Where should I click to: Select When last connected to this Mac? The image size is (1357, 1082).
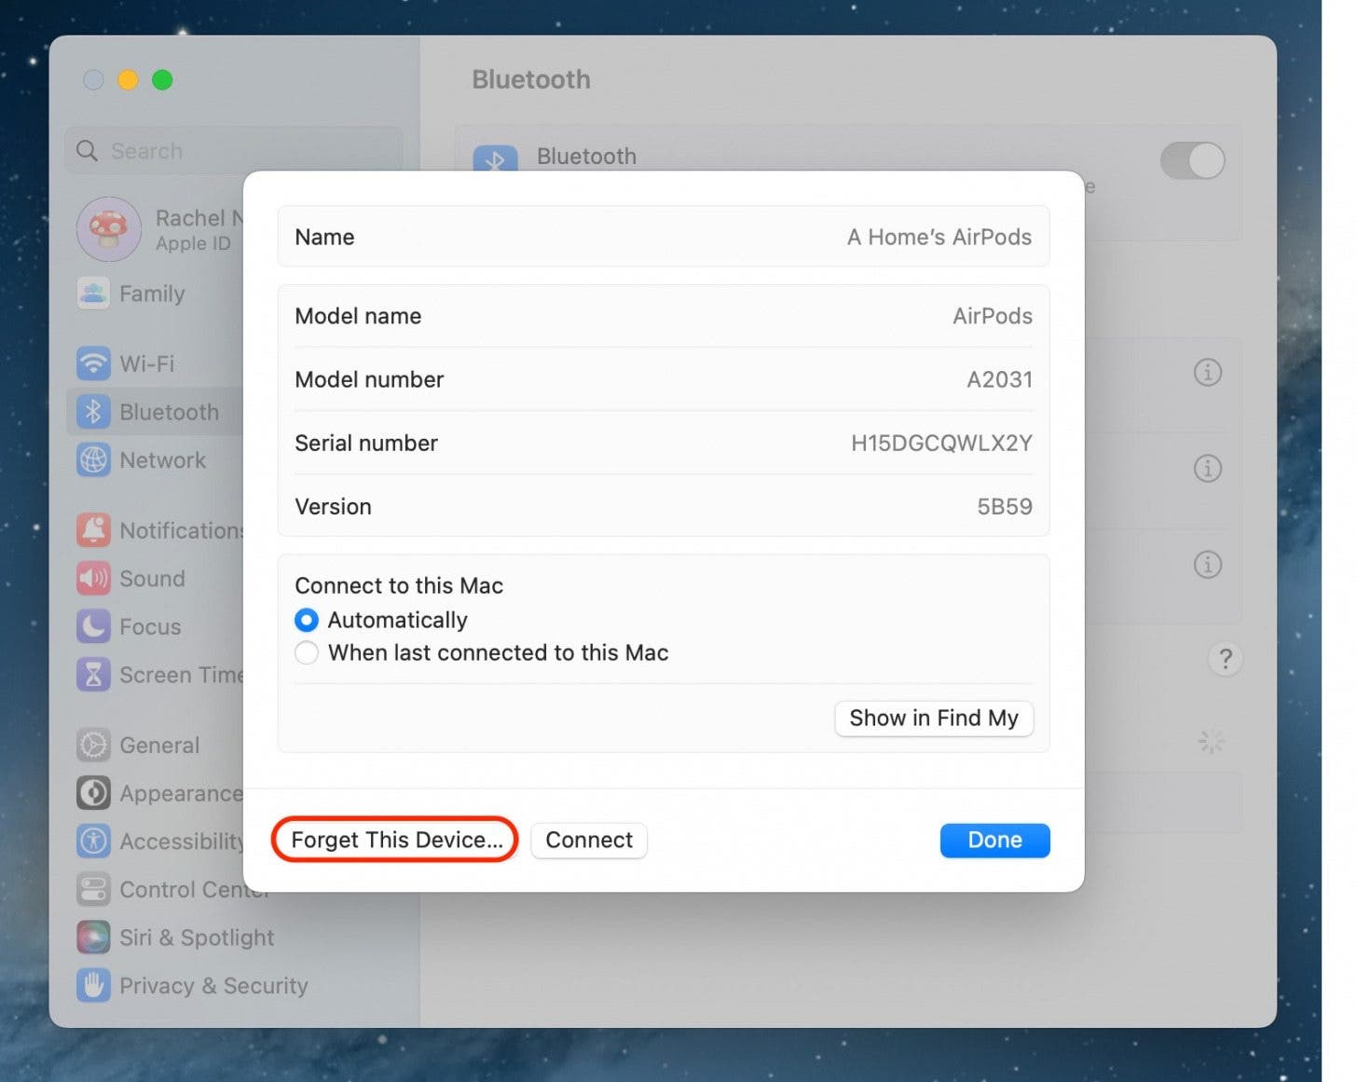[307, 653]
